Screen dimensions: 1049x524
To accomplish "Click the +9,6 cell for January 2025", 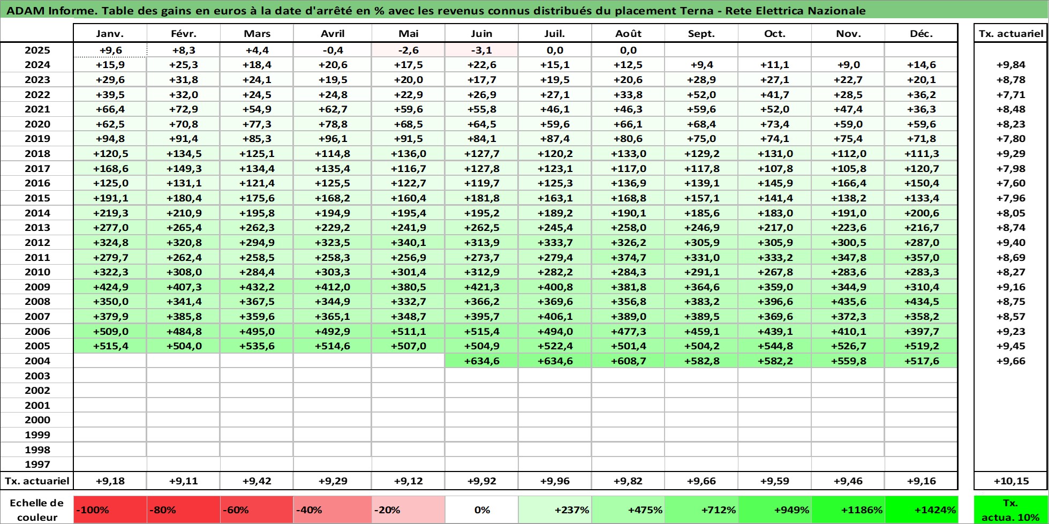I will pyautogui.click(x=110, y=50).
